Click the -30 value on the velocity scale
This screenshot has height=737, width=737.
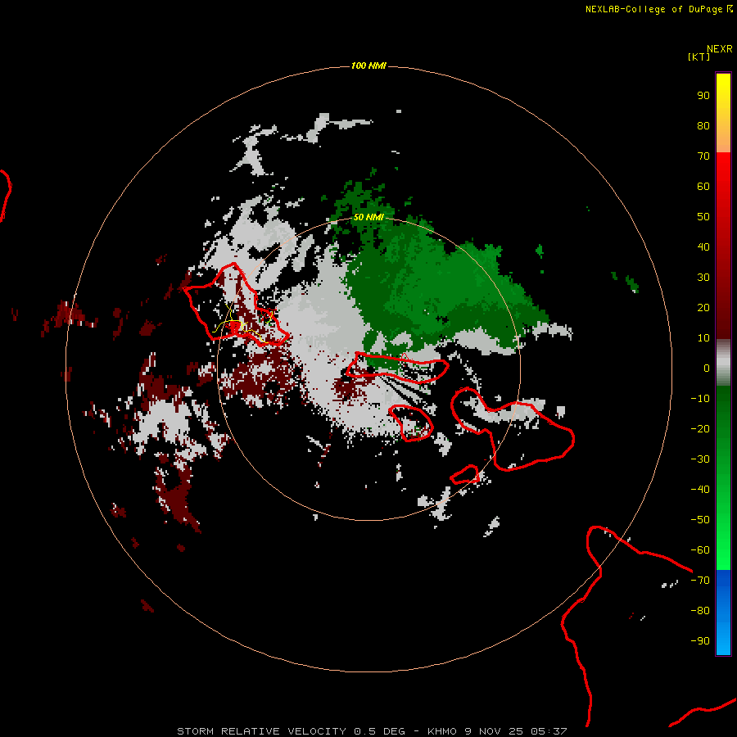pyautogui.click(x=700, y=459)
